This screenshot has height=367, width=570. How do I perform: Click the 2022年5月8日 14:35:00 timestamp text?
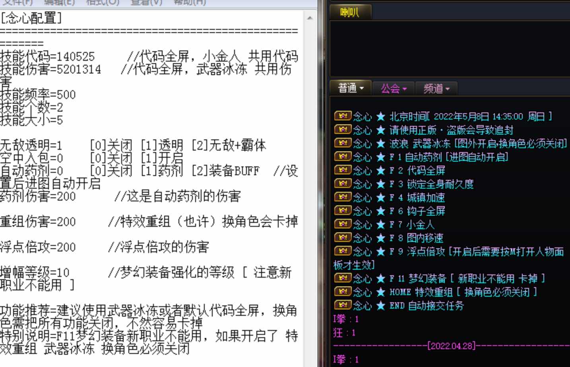point(478,116)
